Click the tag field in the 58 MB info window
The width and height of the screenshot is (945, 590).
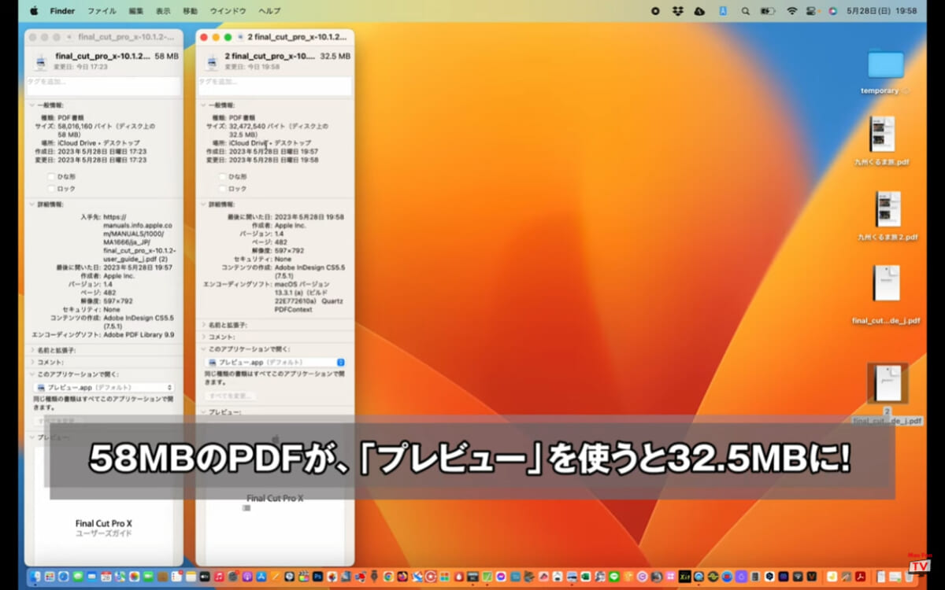[104, 85]
